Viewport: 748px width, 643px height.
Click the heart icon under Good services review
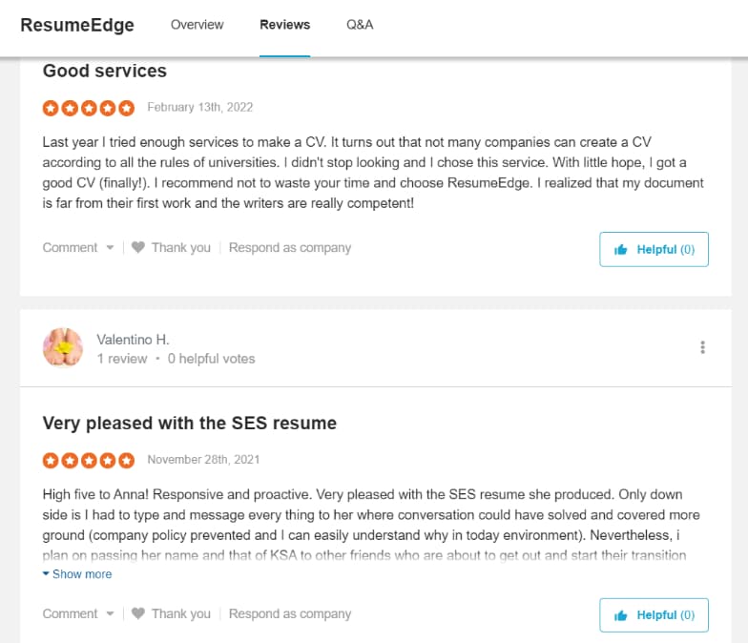point(137,247)
